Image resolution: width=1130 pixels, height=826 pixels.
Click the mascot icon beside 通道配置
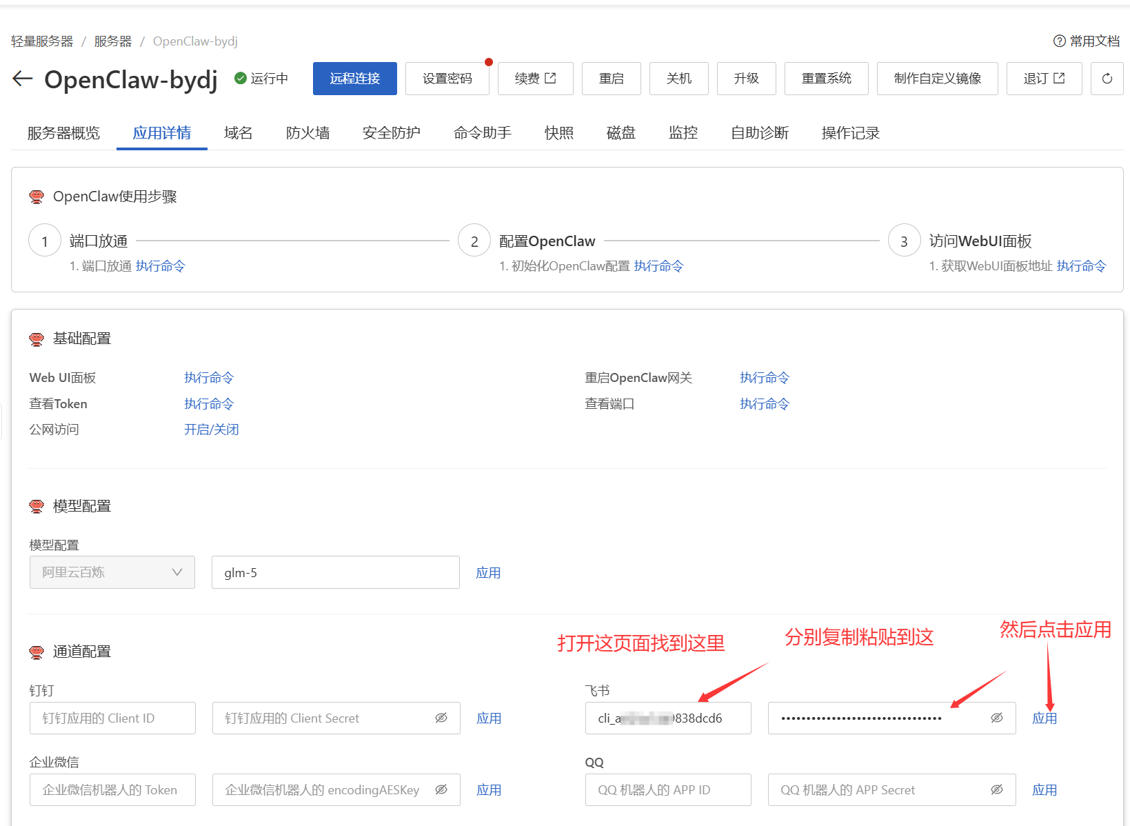36,651
